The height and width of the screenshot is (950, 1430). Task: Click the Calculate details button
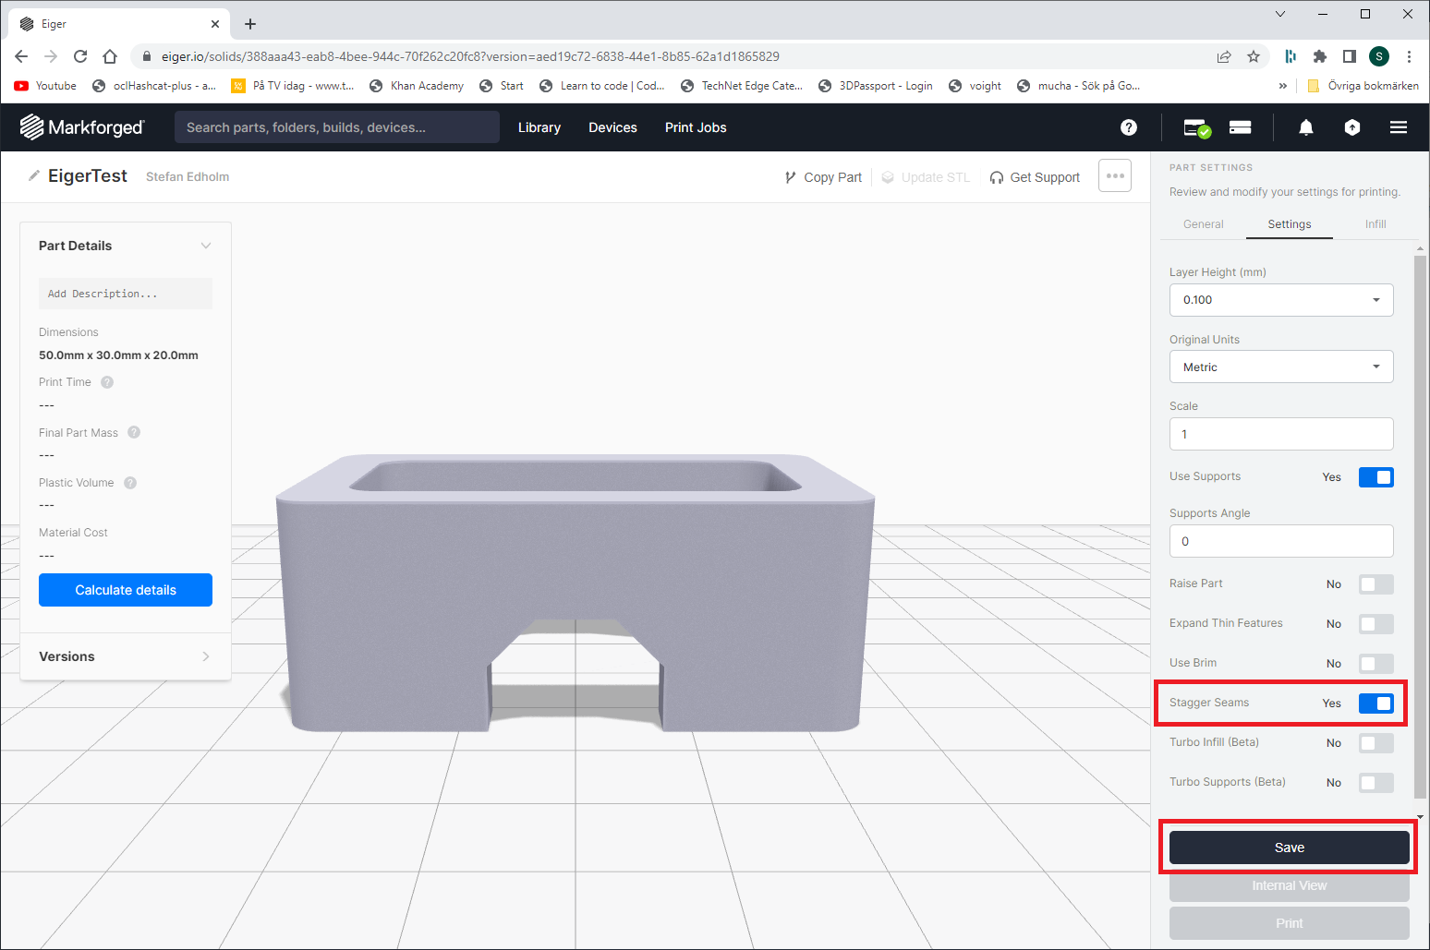pyautogui.click(x=126, y=590)
